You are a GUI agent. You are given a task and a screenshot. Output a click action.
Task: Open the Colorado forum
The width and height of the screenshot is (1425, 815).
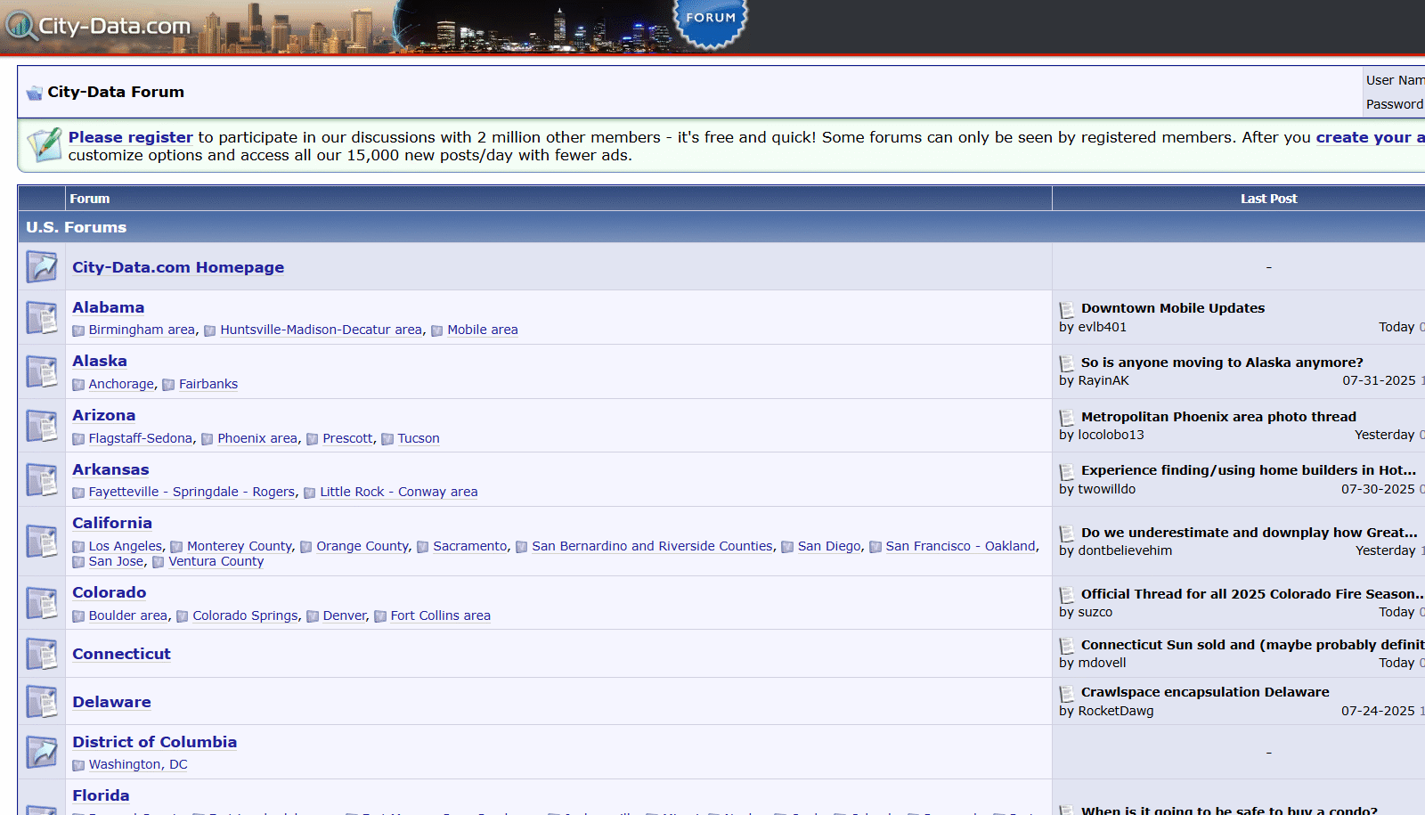pyautogui.click(x=109, y=592)
